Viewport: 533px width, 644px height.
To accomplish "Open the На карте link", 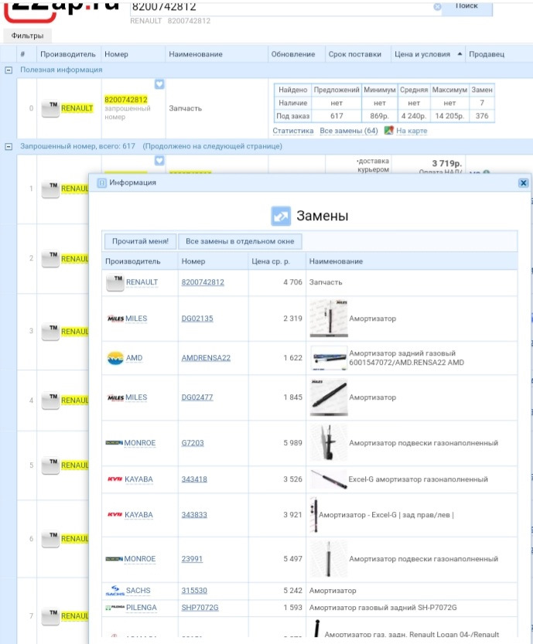I will (x=412, y=131).
